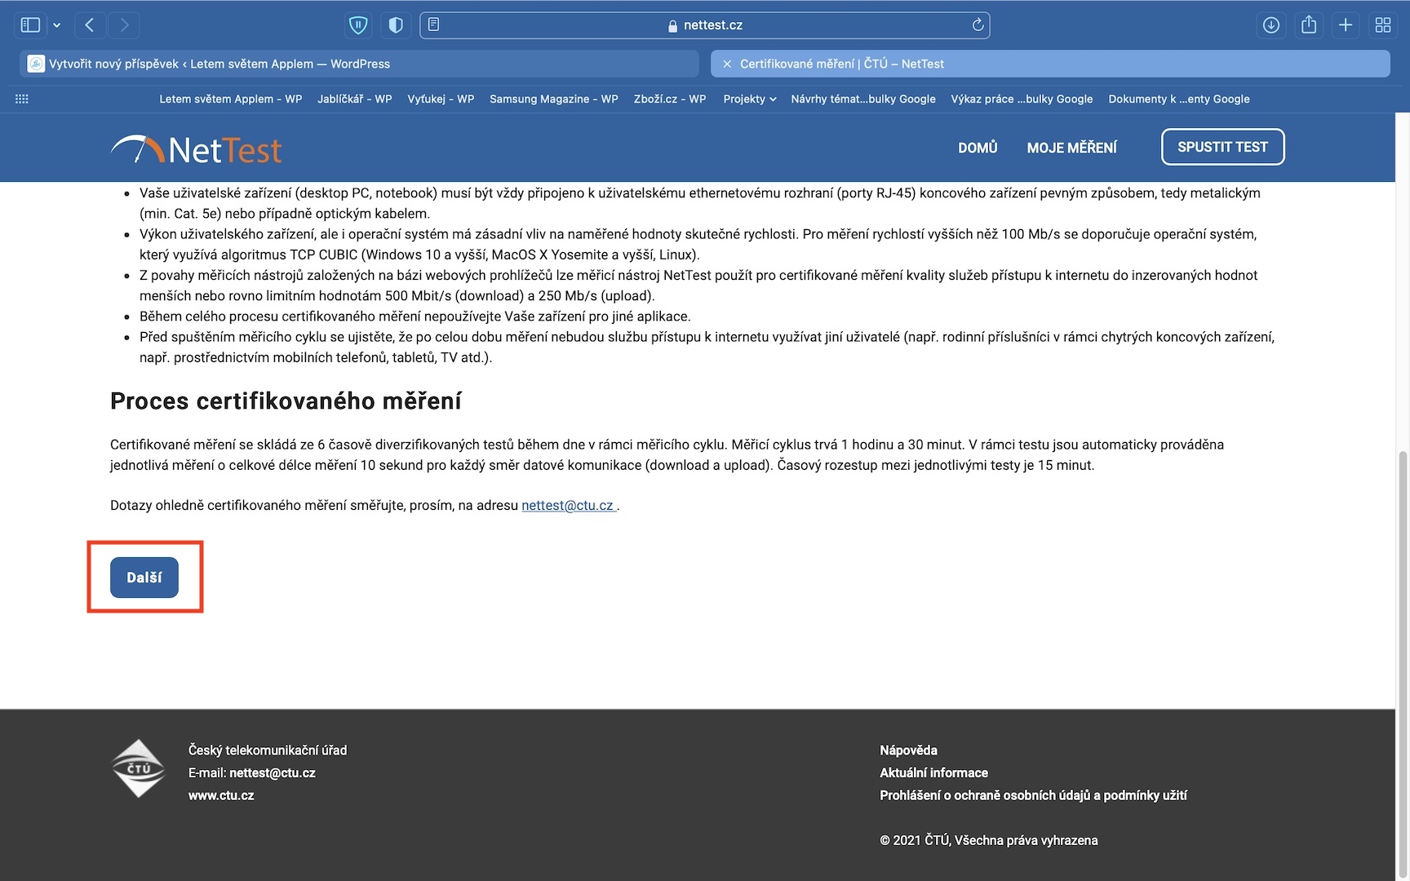Open the 'Výkaz práce …bulky Google' bookmark

pos(1022,99)
